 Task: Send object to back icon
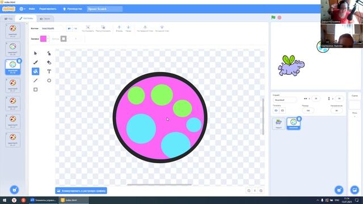[162, 28]
